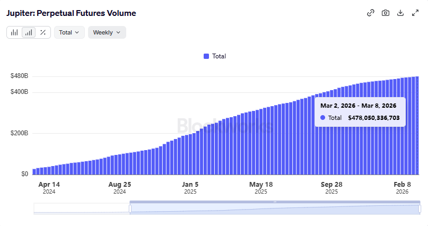428x226 pixels.
Task: Click the right handle of the range slider
Action: point(420,209)
